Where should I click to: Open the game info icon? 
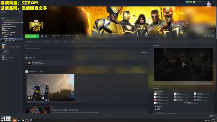[x=209, y=36]
